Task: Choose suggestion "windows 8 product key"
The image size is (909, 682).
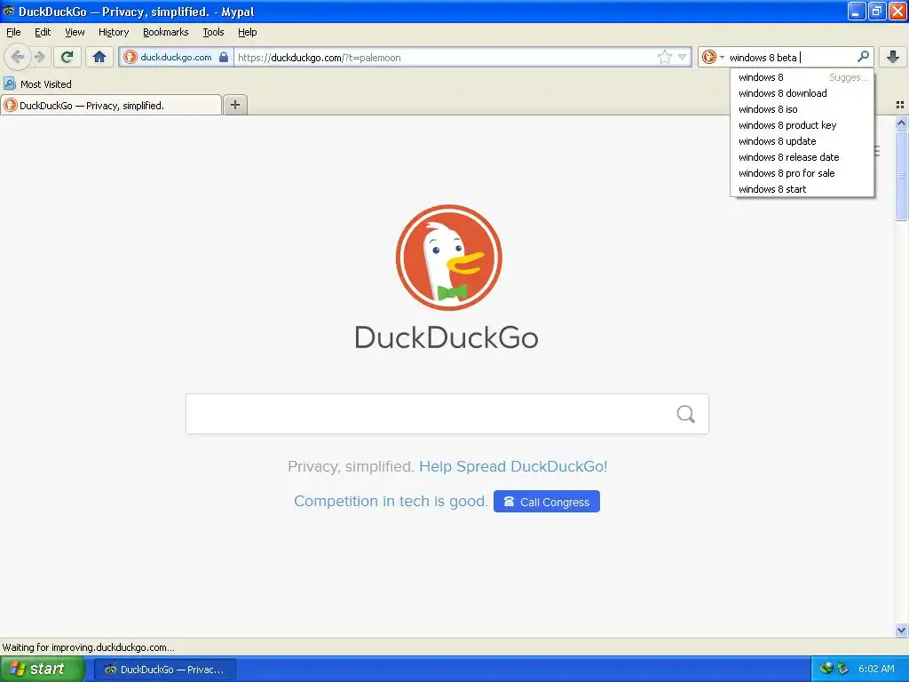Action: pos(802,125)
